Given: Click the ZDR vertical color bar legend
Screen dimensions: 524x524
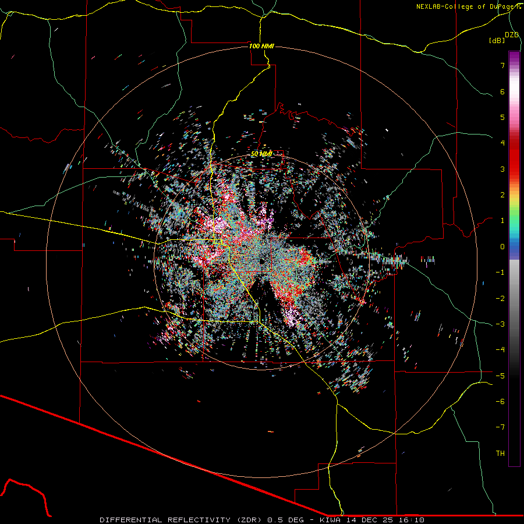Looking at the screenshot, I should (514, 259).
